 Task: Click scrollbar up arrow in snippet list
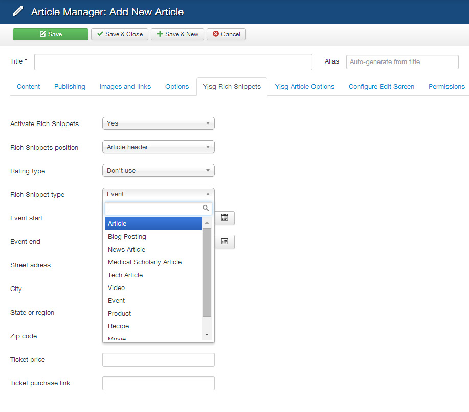coord(207,223)
